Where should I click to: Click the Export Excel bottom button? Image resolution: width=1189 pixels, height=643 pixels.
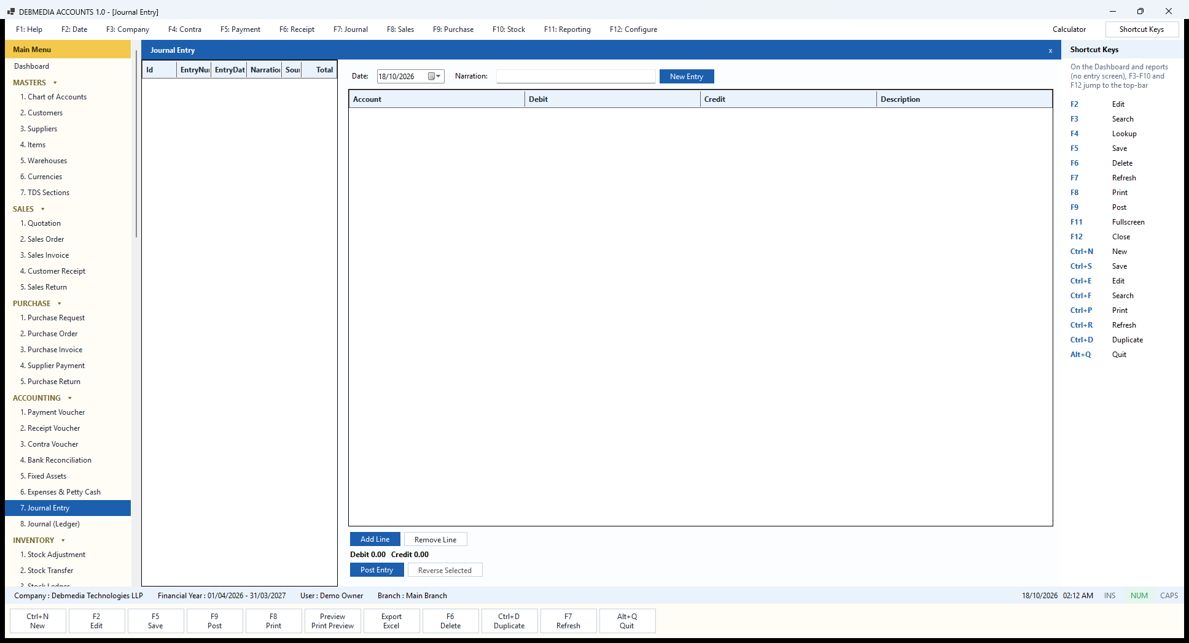coord(391,621)
